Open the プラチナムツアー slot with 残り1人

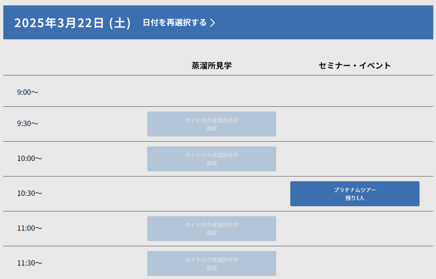(355, 194)
